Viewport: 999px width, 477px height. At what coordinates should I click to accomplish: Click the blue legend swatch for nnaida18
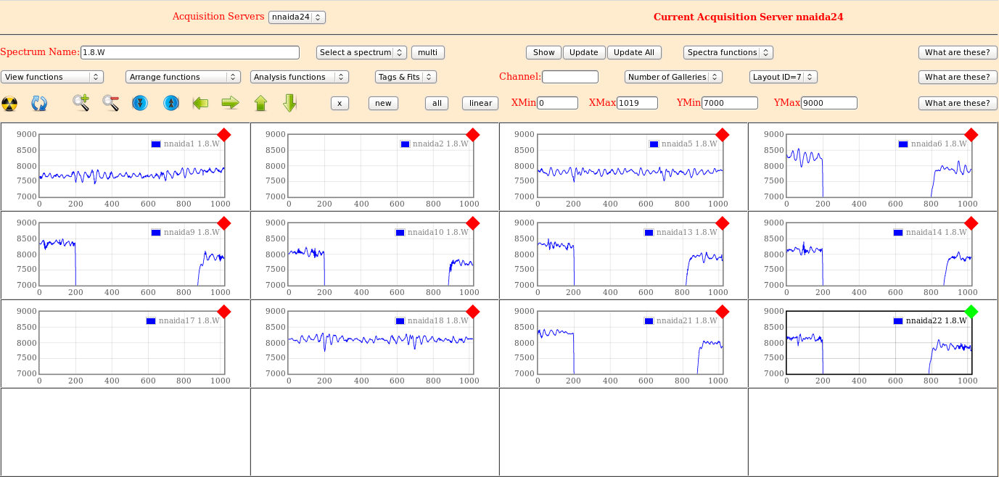pos(400,321)
